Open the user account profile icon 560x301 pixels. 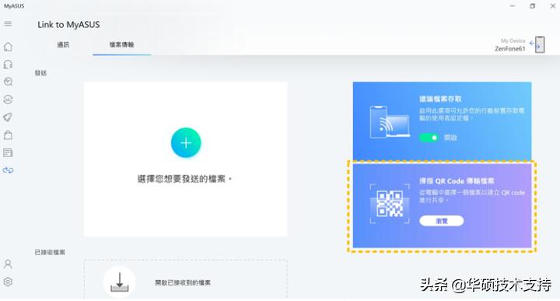click(x=8, y=264)
